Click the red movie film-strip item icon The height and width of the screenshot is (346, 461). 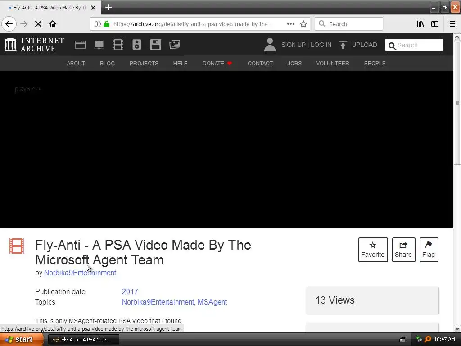(x=17, y=246)
